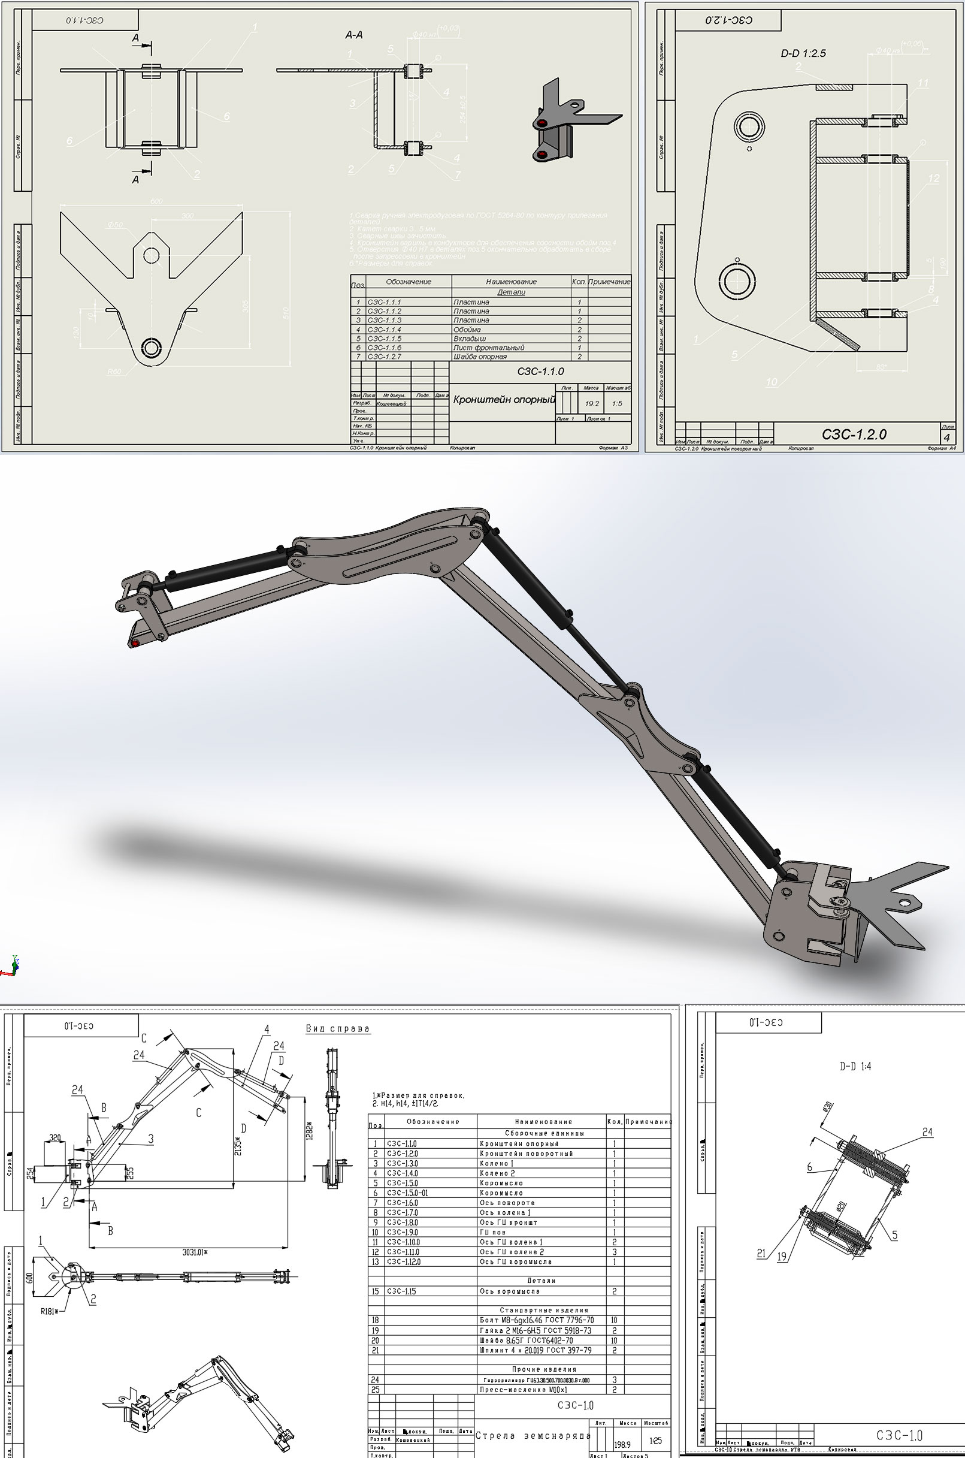Click the 'Стрела земснаряда' title block name
The width and height of the screenshot is (965, 1458).
(x=534, y=1435)
